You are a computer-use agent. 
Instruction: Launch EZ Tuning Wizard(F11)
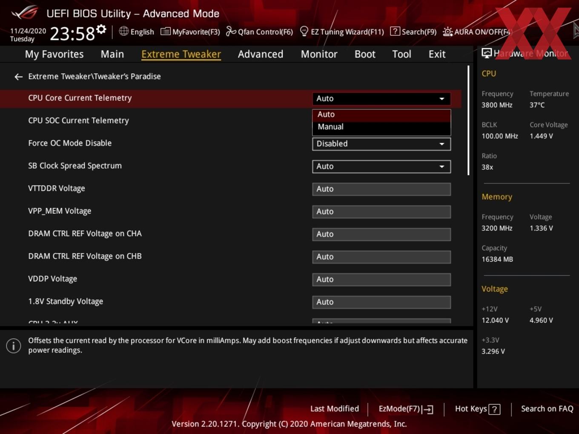pos(342,31)
